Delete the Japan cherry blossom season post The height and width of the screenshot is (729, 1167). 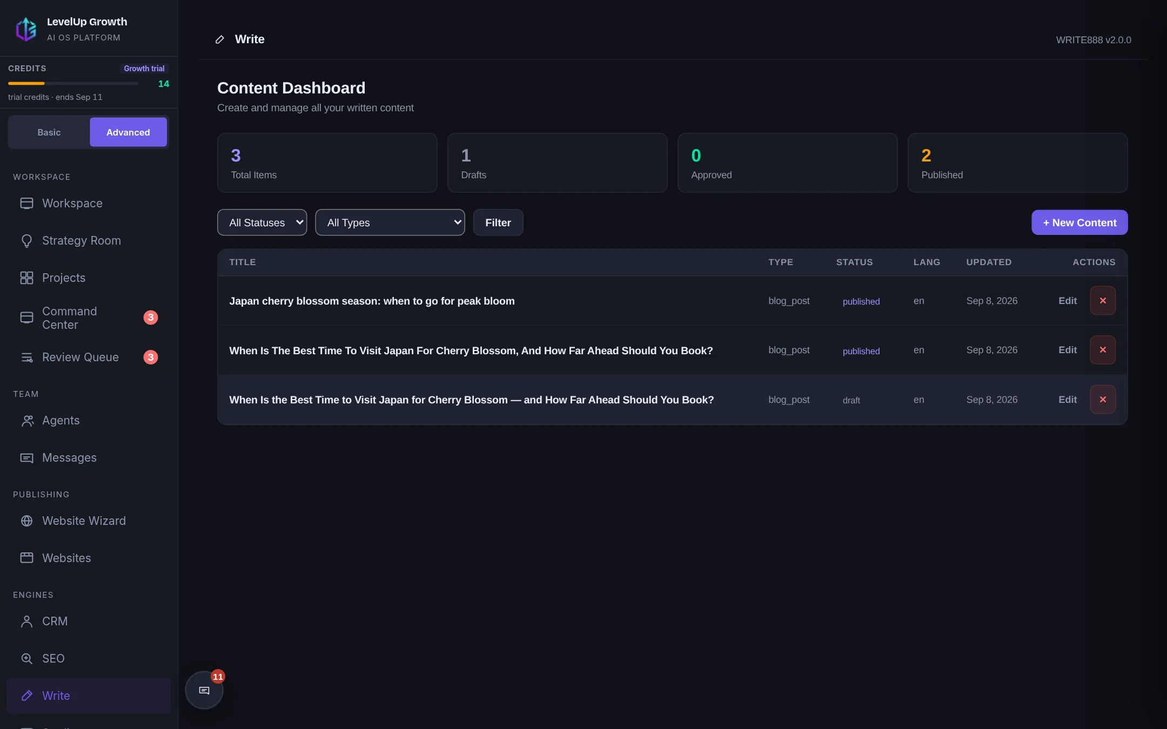[x=1103, y=300]
